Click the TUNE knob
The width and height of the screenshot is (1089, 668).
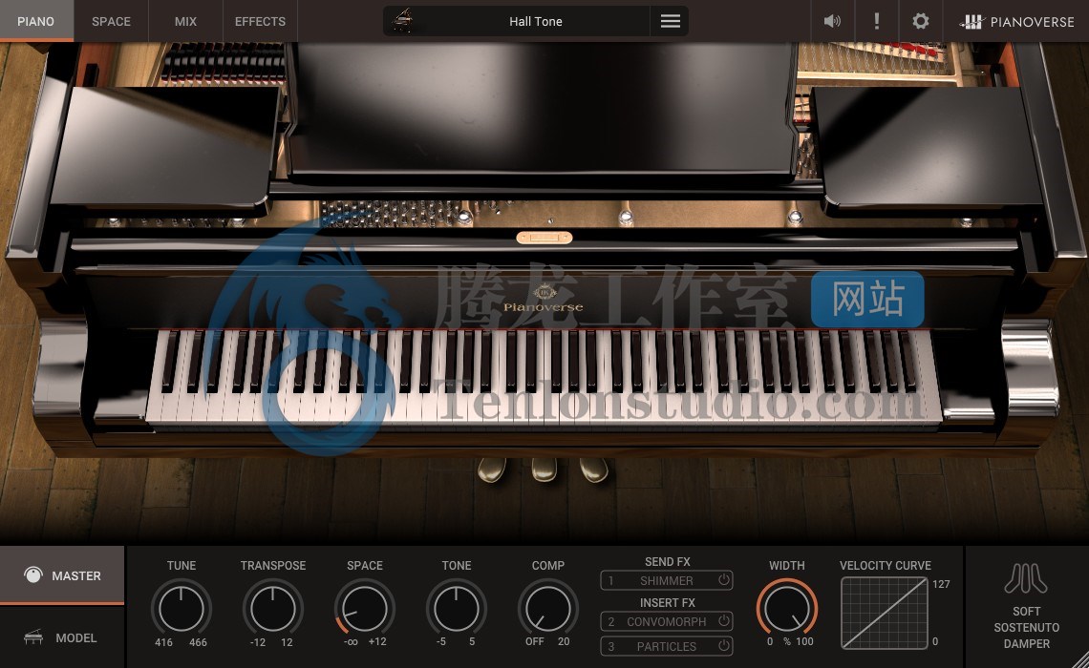pos(181,608)
